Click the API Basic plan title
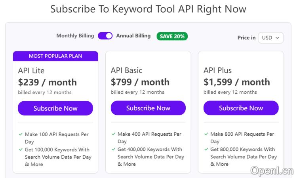The width and height of the screenshot is (297, 178). pyautogui.click(x=126, y=71)
